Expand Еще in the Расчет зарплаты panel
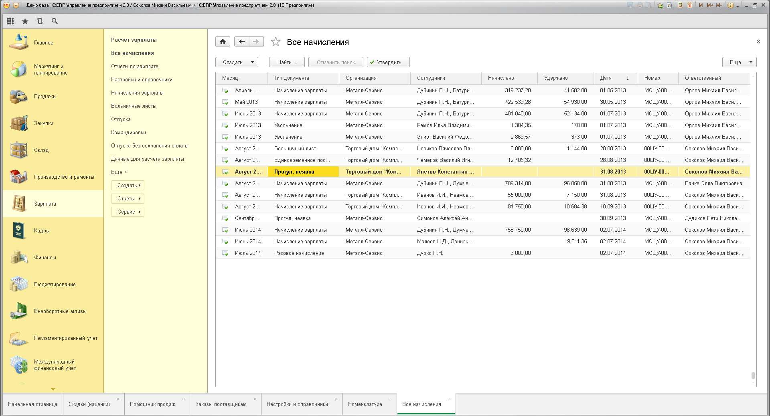This screenshot has height=416, width=770. click(119, 172)
